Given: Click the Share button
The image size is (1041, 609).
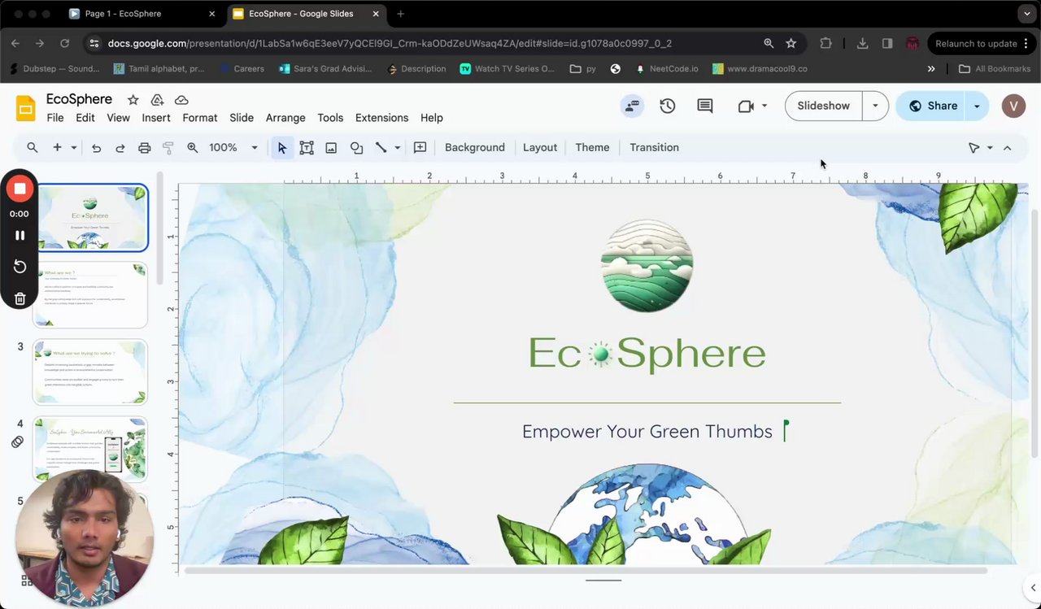Looking at the screenshot, I should (932, 106).
